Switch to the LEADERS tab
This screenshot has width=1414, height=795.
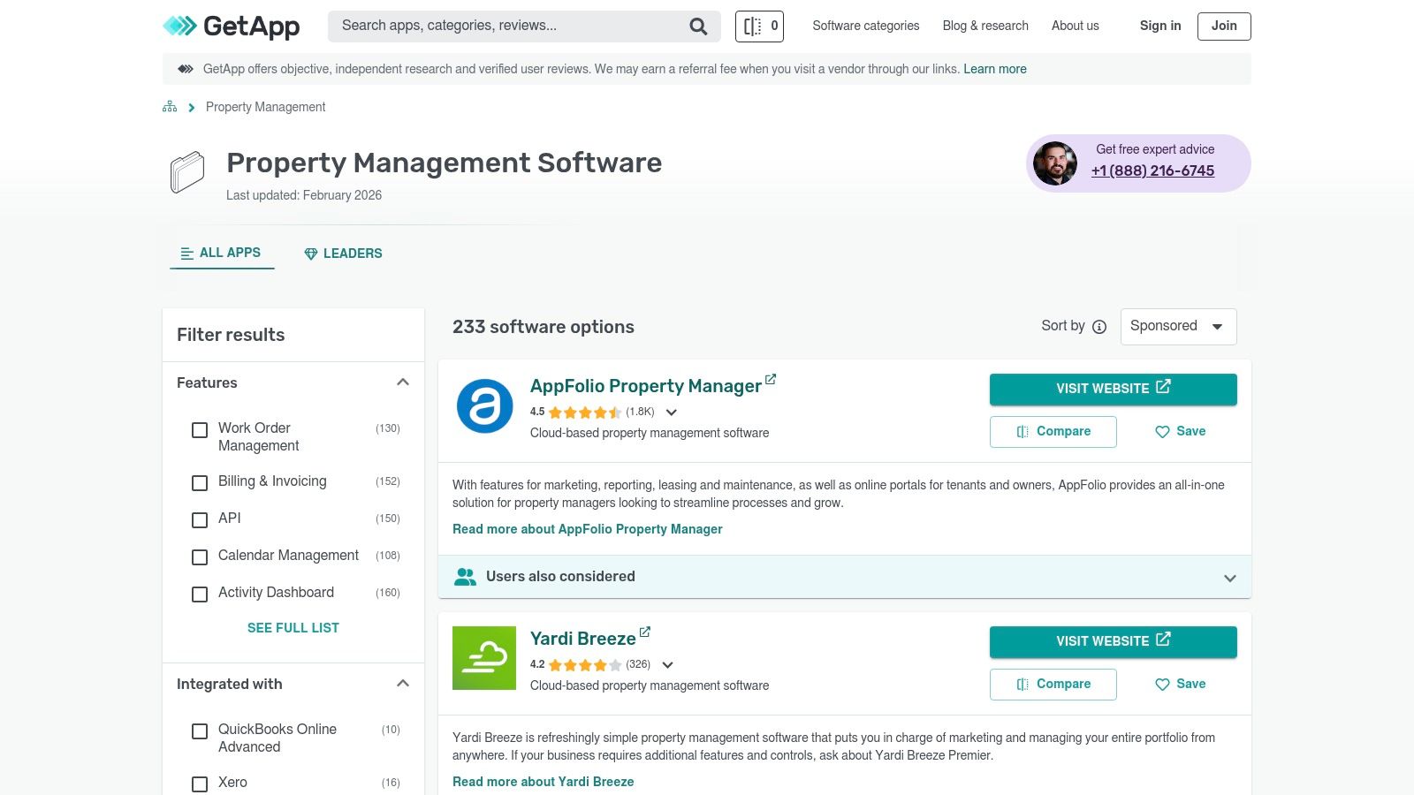pos(343,254)
